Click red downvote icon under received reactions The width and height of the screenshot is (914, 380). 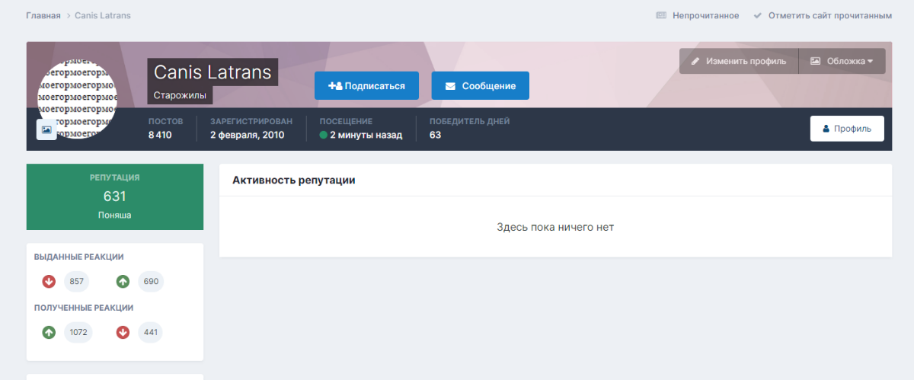click(123, 332)
